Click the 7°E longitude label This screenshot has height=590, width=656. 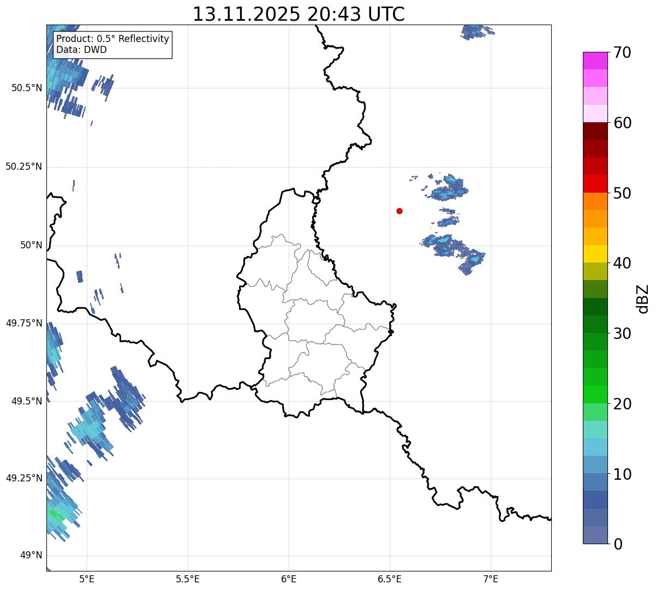[491, 579]
